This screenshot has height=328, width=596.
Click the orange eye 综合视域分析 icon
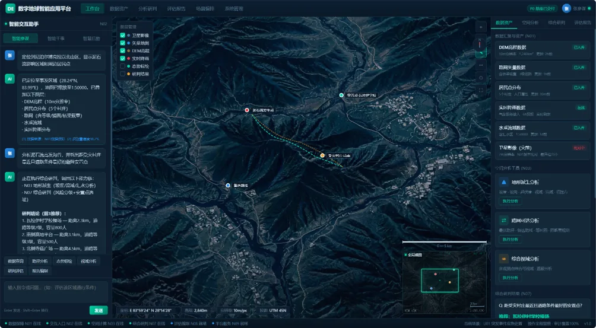point(504,259)
